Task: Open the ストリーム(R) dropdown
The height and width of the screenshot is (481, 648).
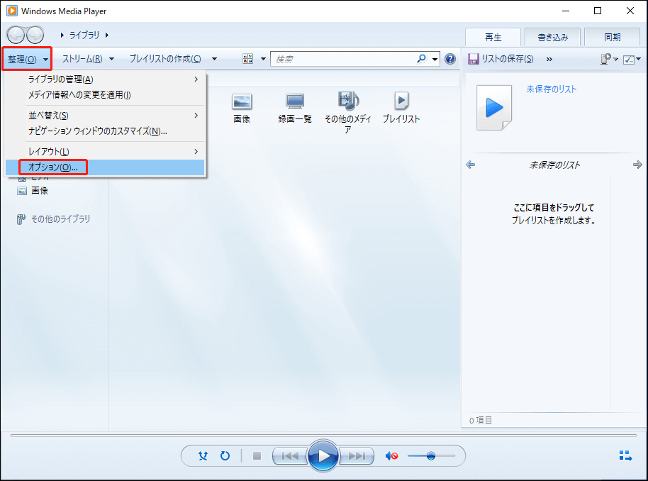Action: (88, 59)
